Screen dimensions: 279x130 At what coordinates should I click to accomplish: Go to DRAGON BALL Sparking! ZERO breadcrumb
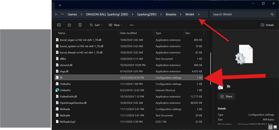coord(107,15)
